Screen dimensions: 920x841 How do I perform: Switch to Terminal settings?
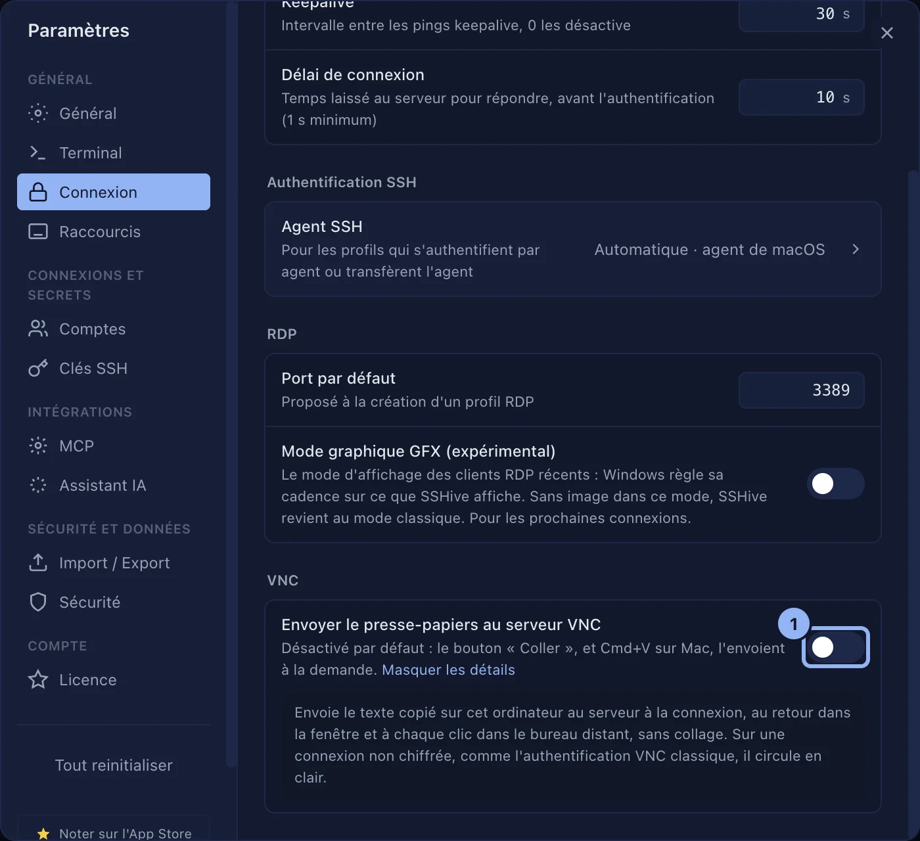[x=114, y=152]
